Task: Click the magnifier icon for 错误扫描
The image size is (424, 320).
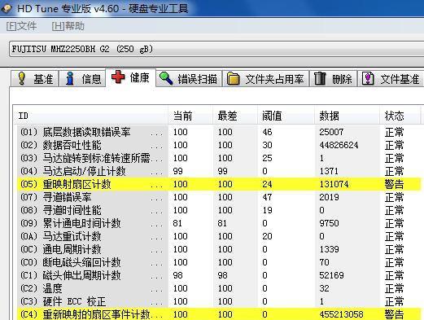Action: [x=166, y=78]
